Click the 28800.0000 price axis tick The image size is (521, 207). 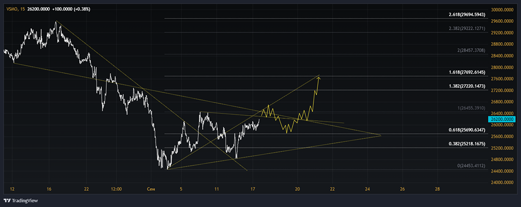pos(503,44)
